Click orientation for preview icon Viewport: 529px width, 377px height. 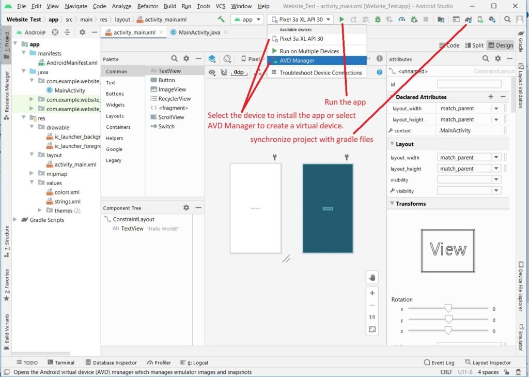point(227,59)
